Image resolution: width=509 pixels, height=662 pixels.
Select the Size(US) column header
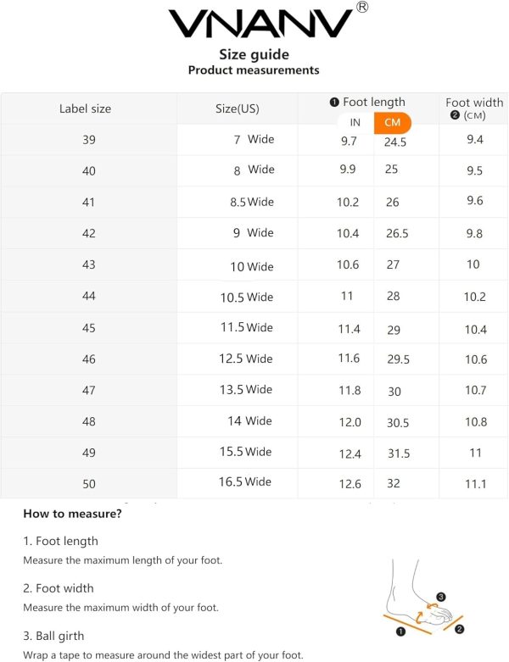[x=238, y=109]
